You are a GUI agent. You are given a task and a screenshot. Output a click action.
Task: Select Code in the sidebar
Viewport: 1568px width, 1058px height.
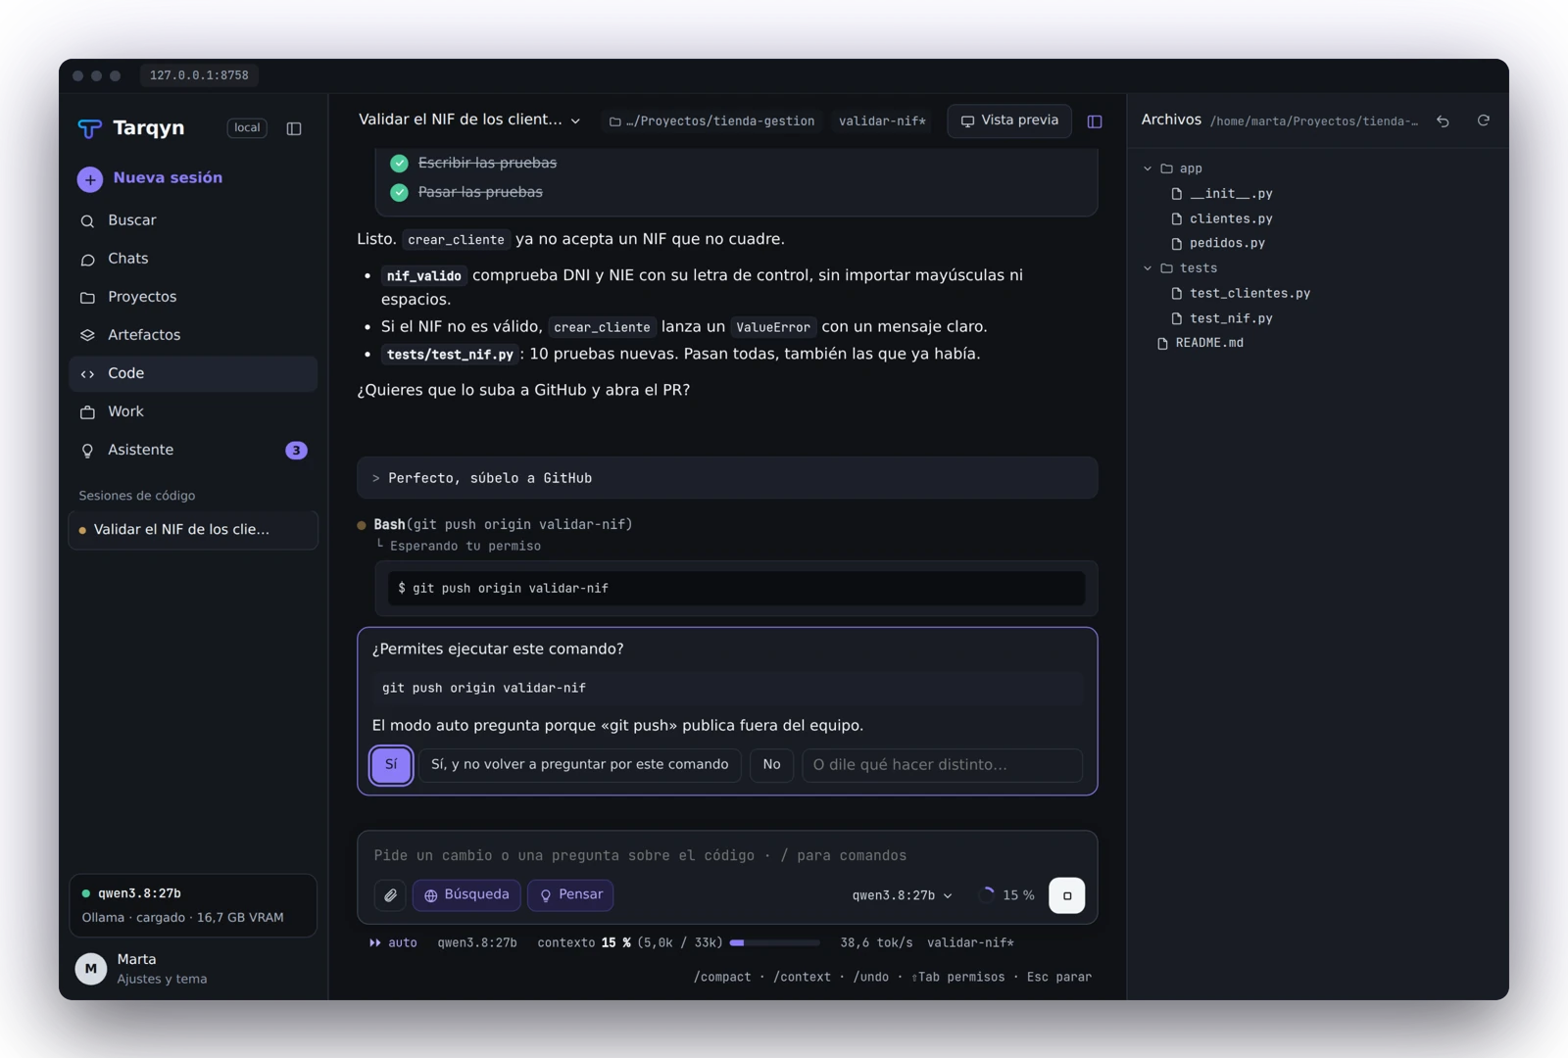[x=193, y=373]
